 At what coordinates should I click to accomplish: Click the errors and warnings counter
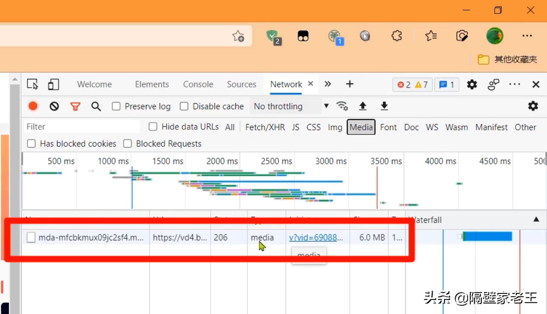413,85
